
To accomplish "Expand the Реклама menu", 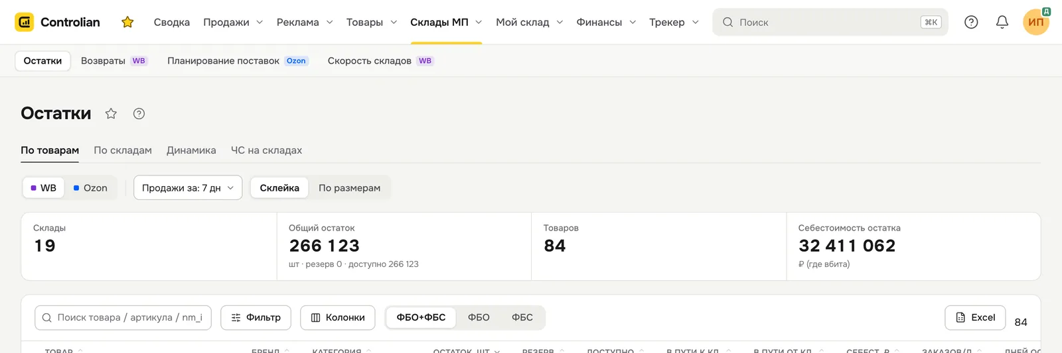I will pos(305,22).
